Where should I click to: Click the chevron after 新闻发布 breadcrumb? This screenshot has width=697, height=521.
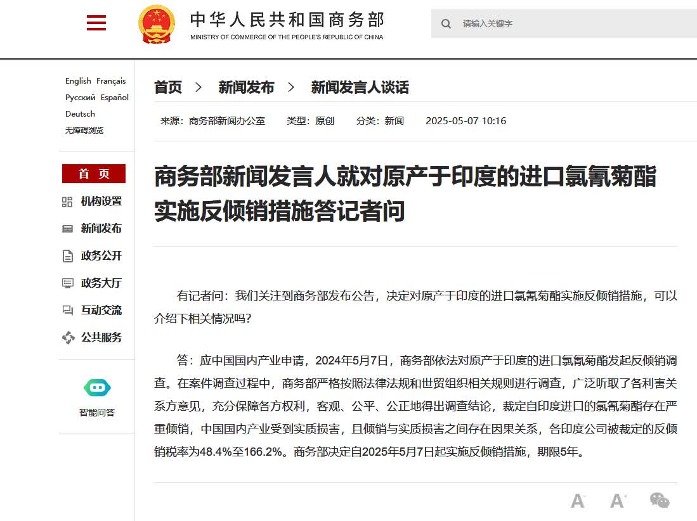coord(291,87)
